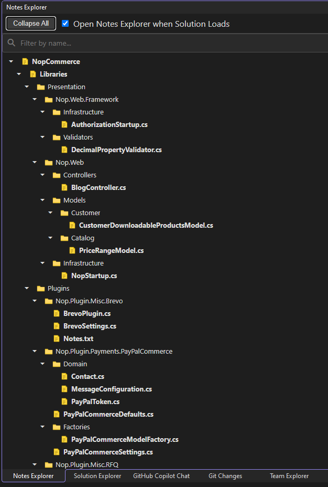Click the folder icon beside Catalog
The width and height of the screenshot is (328, 487).
64,238
